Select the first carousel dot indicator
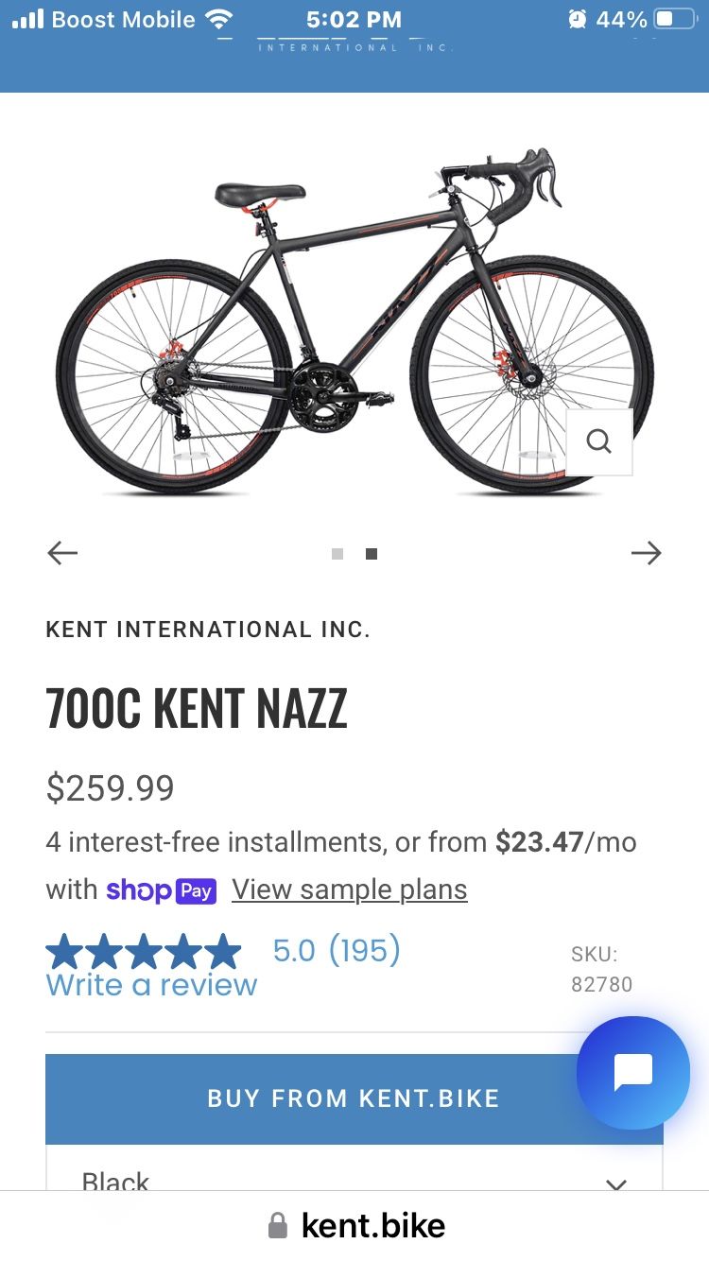The height and width of the screenshot is (1261, 709). coord(337,554)
